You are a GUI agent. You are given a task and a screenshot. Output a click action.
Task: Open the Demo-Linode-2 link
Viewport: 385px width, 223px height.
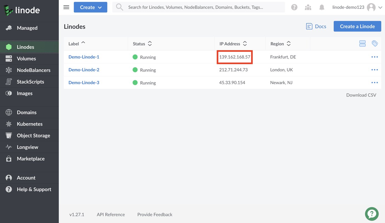pos(84,70)
